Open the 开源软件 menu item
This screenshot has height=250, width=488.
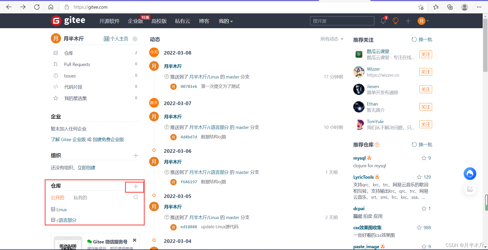[109, 21]
